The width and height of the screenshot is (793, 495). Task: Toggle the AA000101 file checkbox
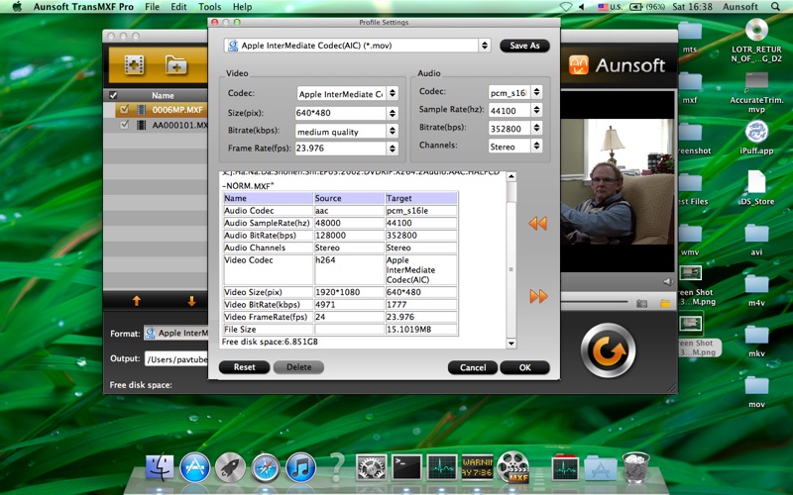click(123, 126)
